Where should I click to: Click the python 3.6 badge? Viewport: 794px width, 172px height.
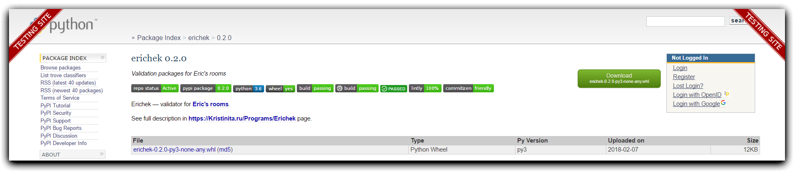pyautogui.click(x=249, y=89)
